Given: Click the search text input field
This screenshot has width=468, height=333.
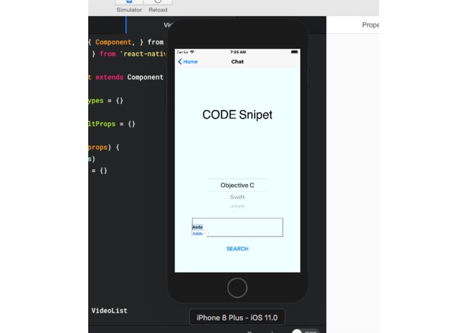Looking at the screenshot, I should pos(237,227).
